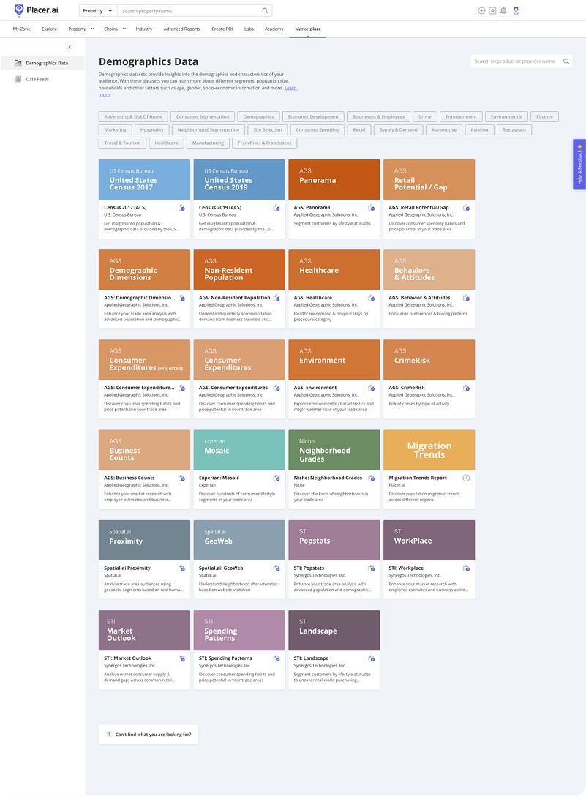
Task: Click the user avatar icon top right
Action: point(516,10)
